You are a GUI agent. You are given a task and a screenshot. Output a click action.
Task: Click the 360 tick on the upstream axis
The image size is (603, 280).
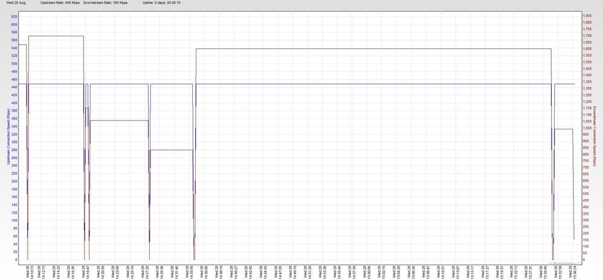(x=15, y=119)
